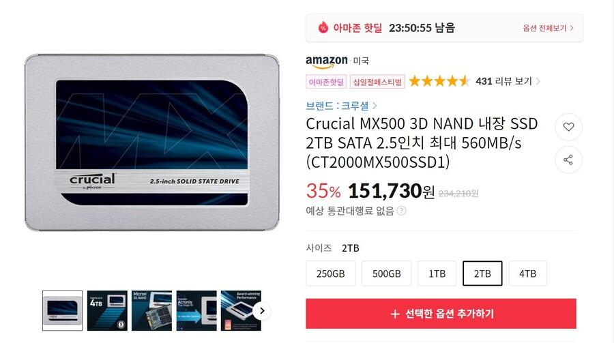View the Acronis software thumbnail image
Screen dimensions: 614x343
196,310
